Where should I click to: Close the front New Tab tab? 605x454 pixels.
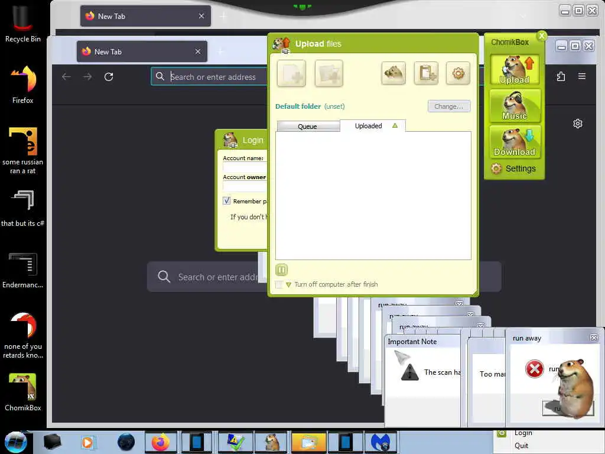point(198,51)
